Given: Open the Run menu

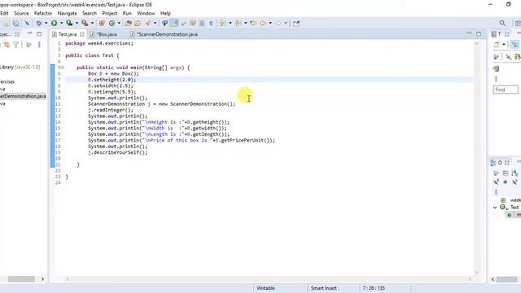Looking at the screenshot, I should click(x=127, y=13).
